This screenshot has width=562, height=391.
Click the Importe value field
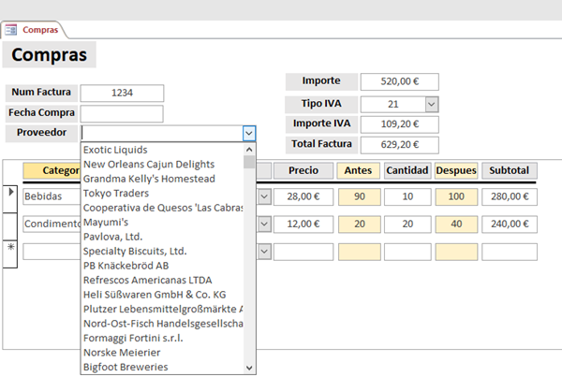pyautogui.click(x=399, y=81)
